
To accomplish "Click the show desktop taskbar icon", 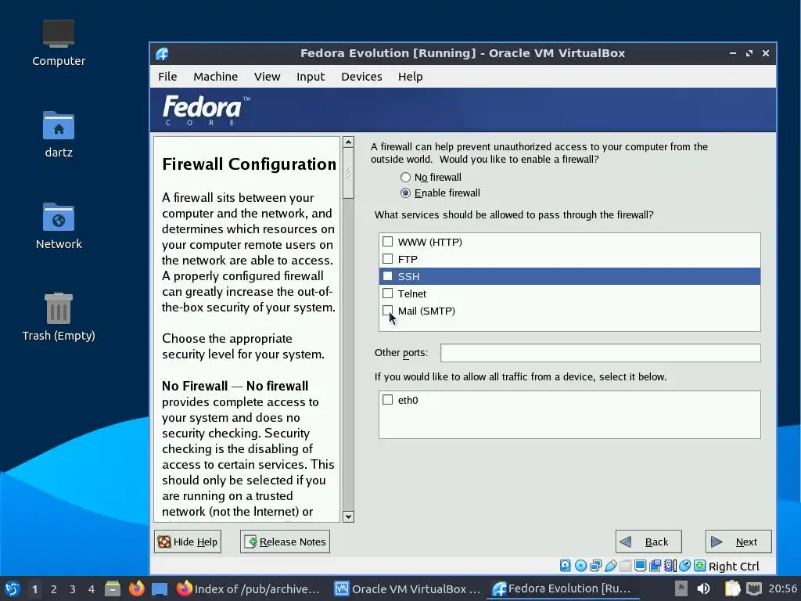I will click(x=160, y=588).
